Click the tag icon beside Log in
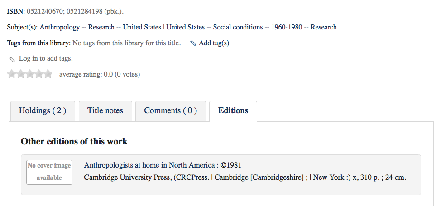Viewport: 436px width, 206px height. pos(12,59)
